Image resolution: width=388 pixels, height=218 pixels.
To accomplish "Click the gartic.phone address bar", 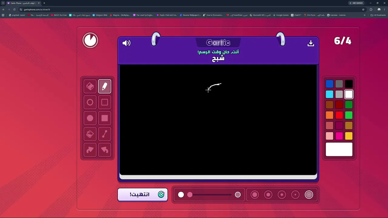I will pos(191,9).
